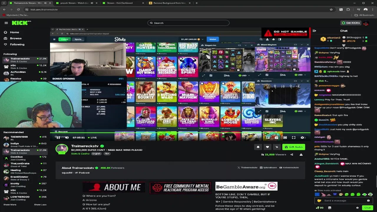This screenshot has width=377, height=212.
Task: Open knotty recommended channel
Action: tap(25, 185)
